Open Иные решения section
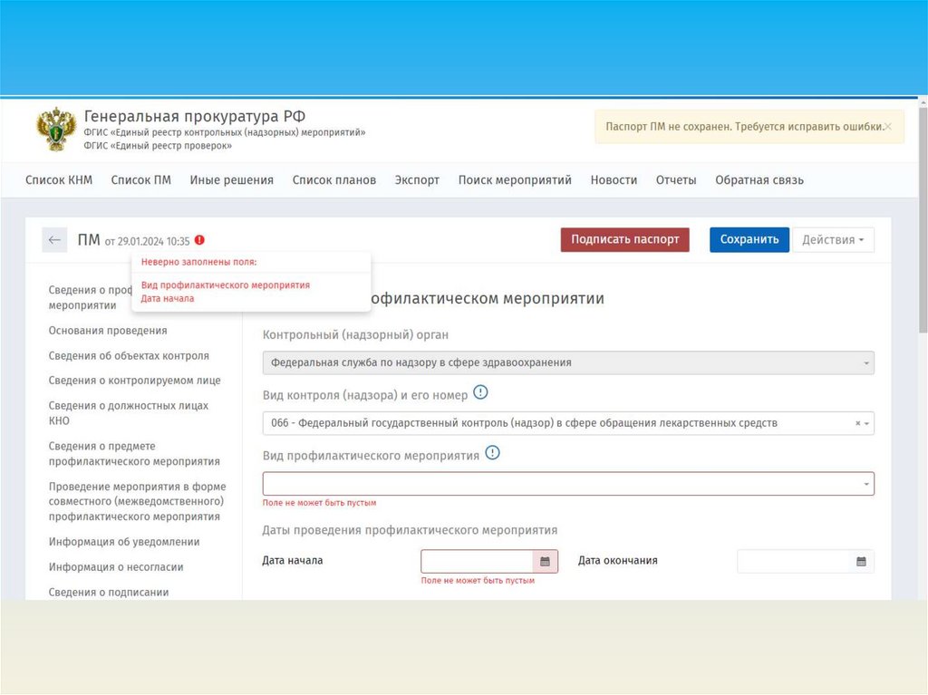Image resolution: width=928 pixels, height=695 pixels. (x=231, y=180)
